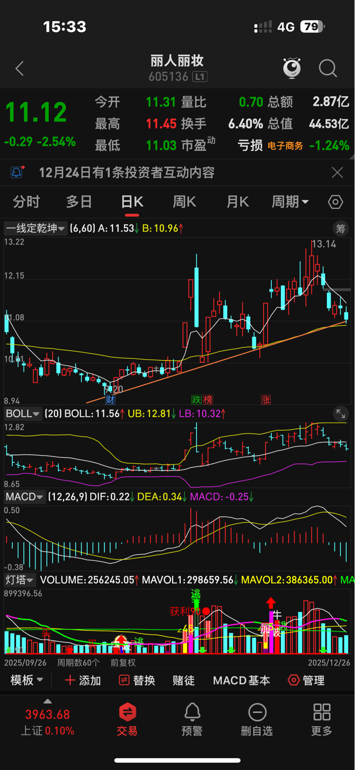Tap the 筹 chip distribution button
355x770 pixels.
click(341, 228)
